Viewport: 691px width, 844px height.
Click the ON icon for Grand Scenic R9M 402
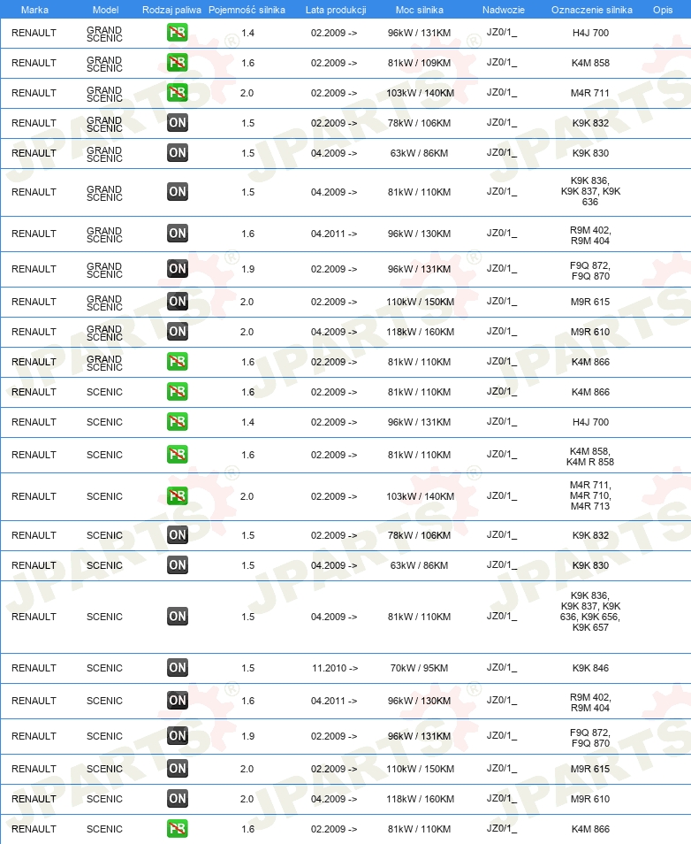pos(178,234)
